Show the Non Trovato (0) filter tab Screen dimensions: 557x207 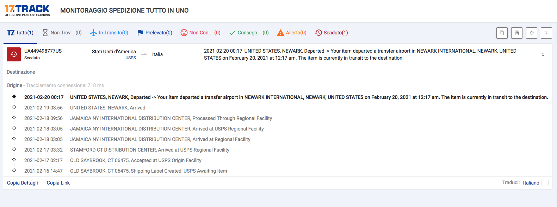(62, 33)
